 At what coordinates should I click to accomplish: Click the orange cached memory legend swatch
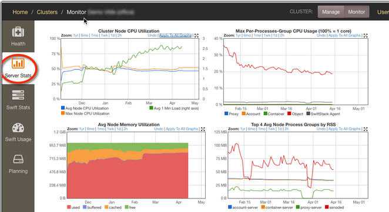[106, 207]
